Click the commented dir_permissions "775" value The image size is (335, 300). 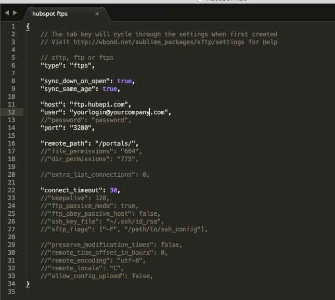tap(126, 159)
